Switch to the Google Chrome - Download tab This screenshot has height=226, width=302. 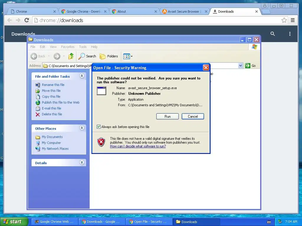click(x=83, y=11)
